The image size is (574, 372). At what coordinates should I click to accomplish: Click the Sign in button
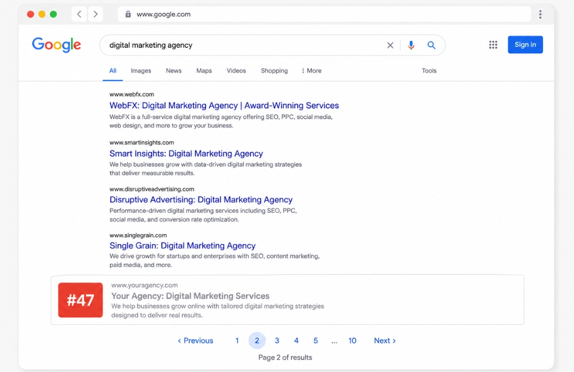coord(525,45)
